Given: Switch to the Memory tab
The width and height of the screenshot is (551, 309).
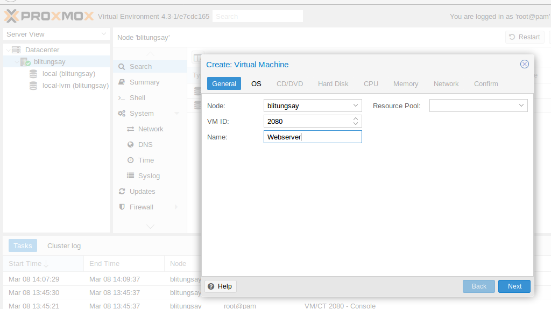Looking at the screenshot, I should point(406,83).
